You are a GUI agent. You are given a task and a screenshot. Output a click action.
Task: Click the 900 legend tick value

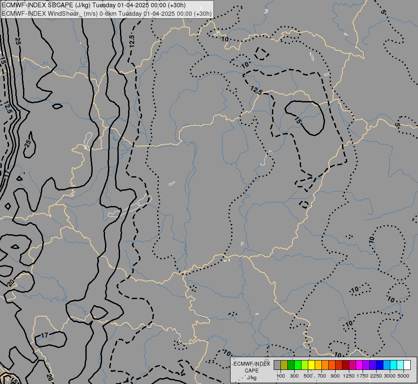click(335, 376)
